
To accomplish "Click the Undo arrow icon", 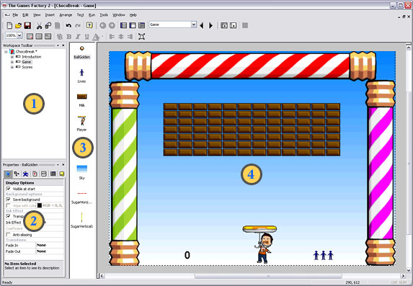I will pyautogui.click(x=68, y=25).
